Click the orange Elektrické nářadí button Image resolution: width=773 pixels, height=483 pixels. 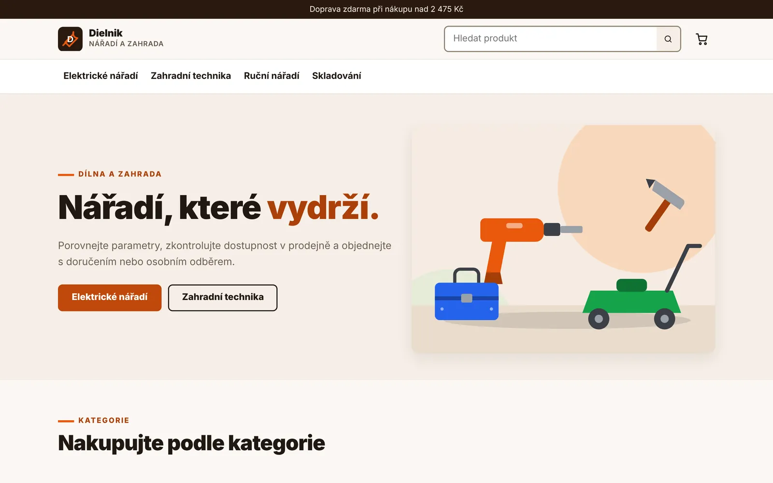click(110, 298)
